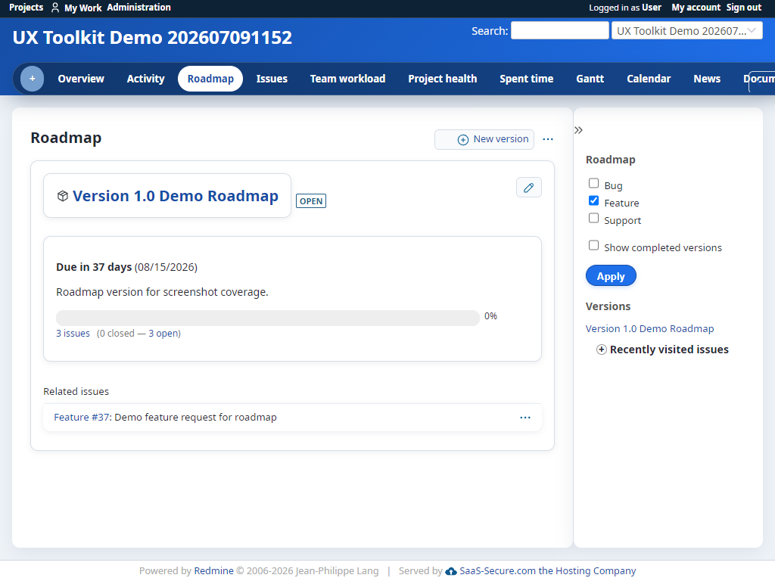Click the package icon beside Version 1.0

[62, 196]
